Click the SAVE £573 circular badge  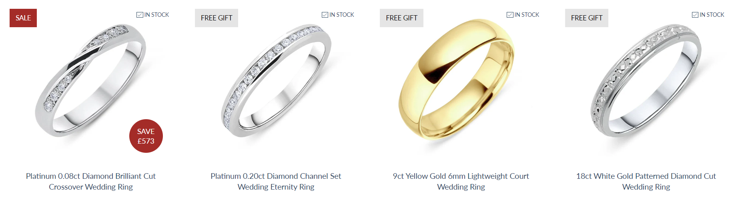tap(146, 136)
